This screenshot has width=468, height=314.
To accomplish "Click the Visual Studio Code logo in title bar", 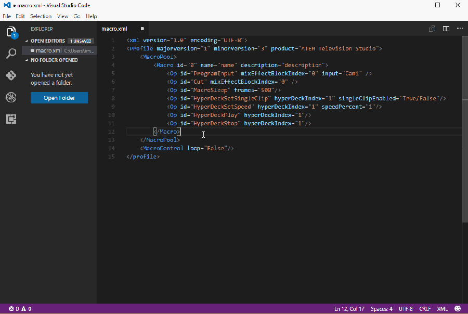I will point(7,5).
